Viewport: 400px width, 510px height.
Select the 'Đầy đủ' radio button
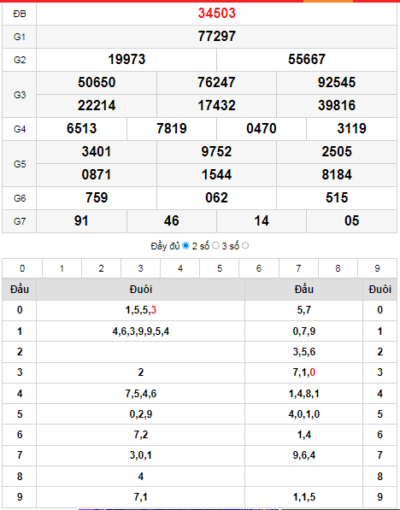coord(185,246)
